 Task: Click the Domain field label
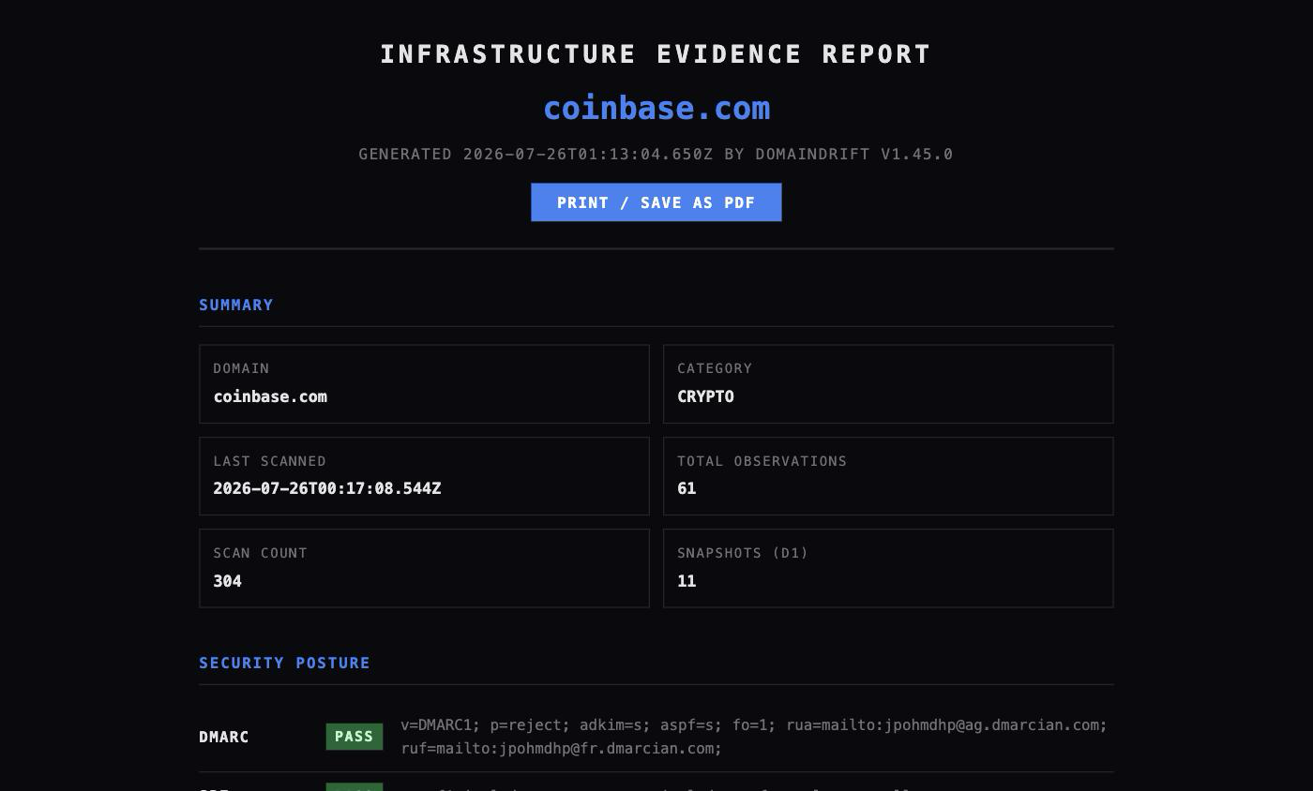click(241, 368)
